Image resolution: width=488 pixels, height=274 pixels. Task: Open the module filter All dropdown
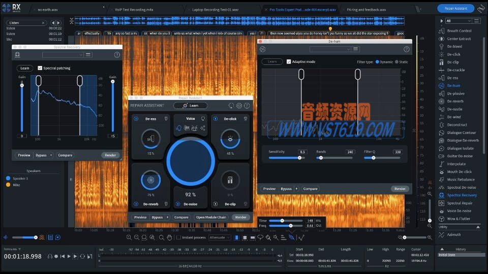point(459,21)
